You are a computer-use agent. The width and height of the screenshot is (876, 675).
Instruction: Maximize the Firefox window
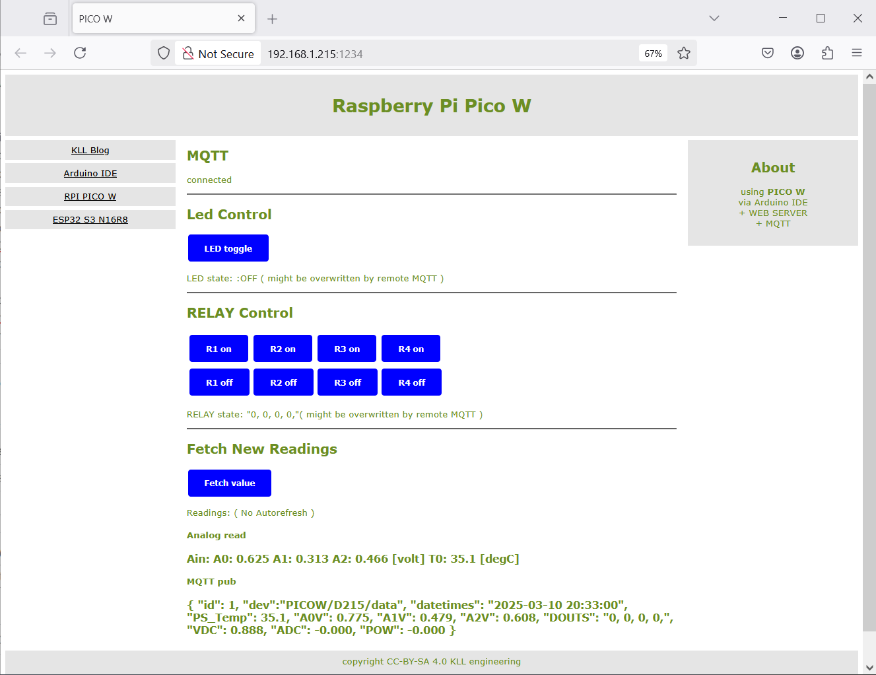pos(821,18)
